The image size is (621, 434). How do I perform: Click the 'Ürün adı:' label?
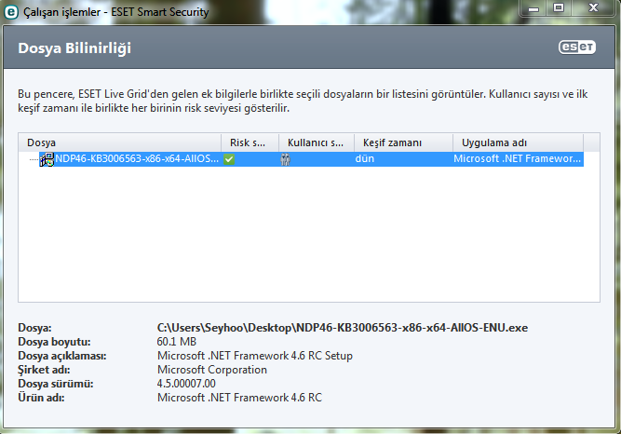[41, 398]
